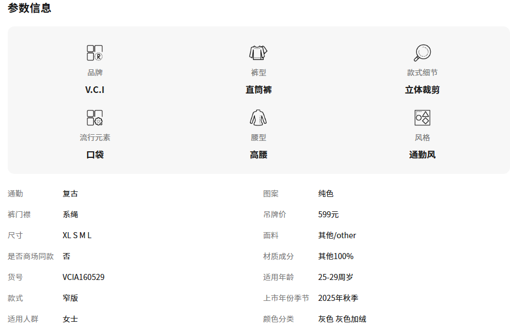Click the color value 灰色 灰色加绒
The height and width of the screenshot is (335, 510).
pyautogui.click(x=342, y=319)
